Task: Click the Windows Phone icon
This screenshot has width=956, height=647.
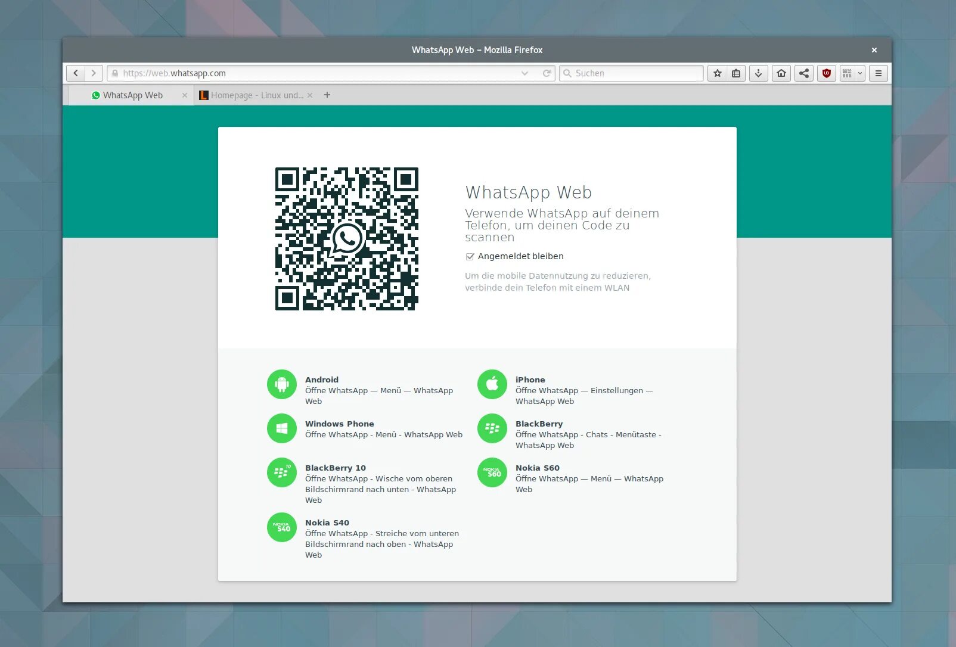Action: pyautogui.click(x=282, y=428)
